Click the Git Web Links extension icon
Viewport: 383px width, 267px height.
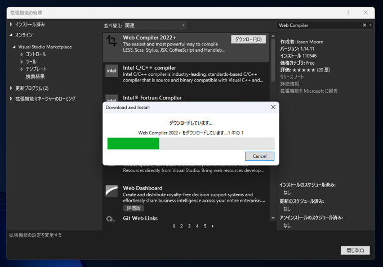pos(110,219)
